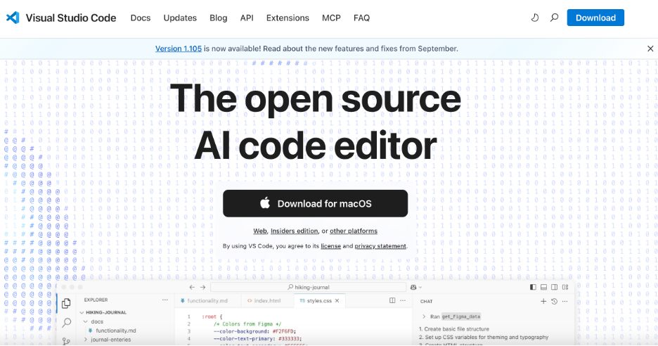Click the CHAT panel title
Screen dimensions: 658x346
click(426, 302)
